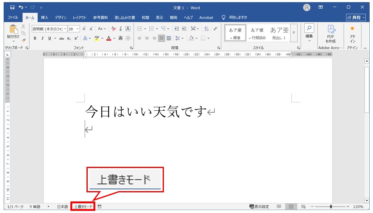Sort the paragraphs A to Z

tap(206, 29)
